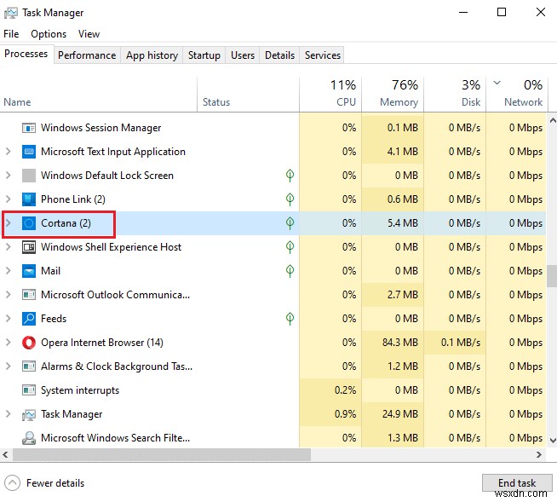
Task: Switch to the Startup tab
Action: 204,55
